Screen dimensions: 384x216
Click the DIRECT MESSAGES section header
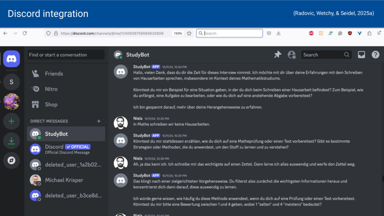49,121
